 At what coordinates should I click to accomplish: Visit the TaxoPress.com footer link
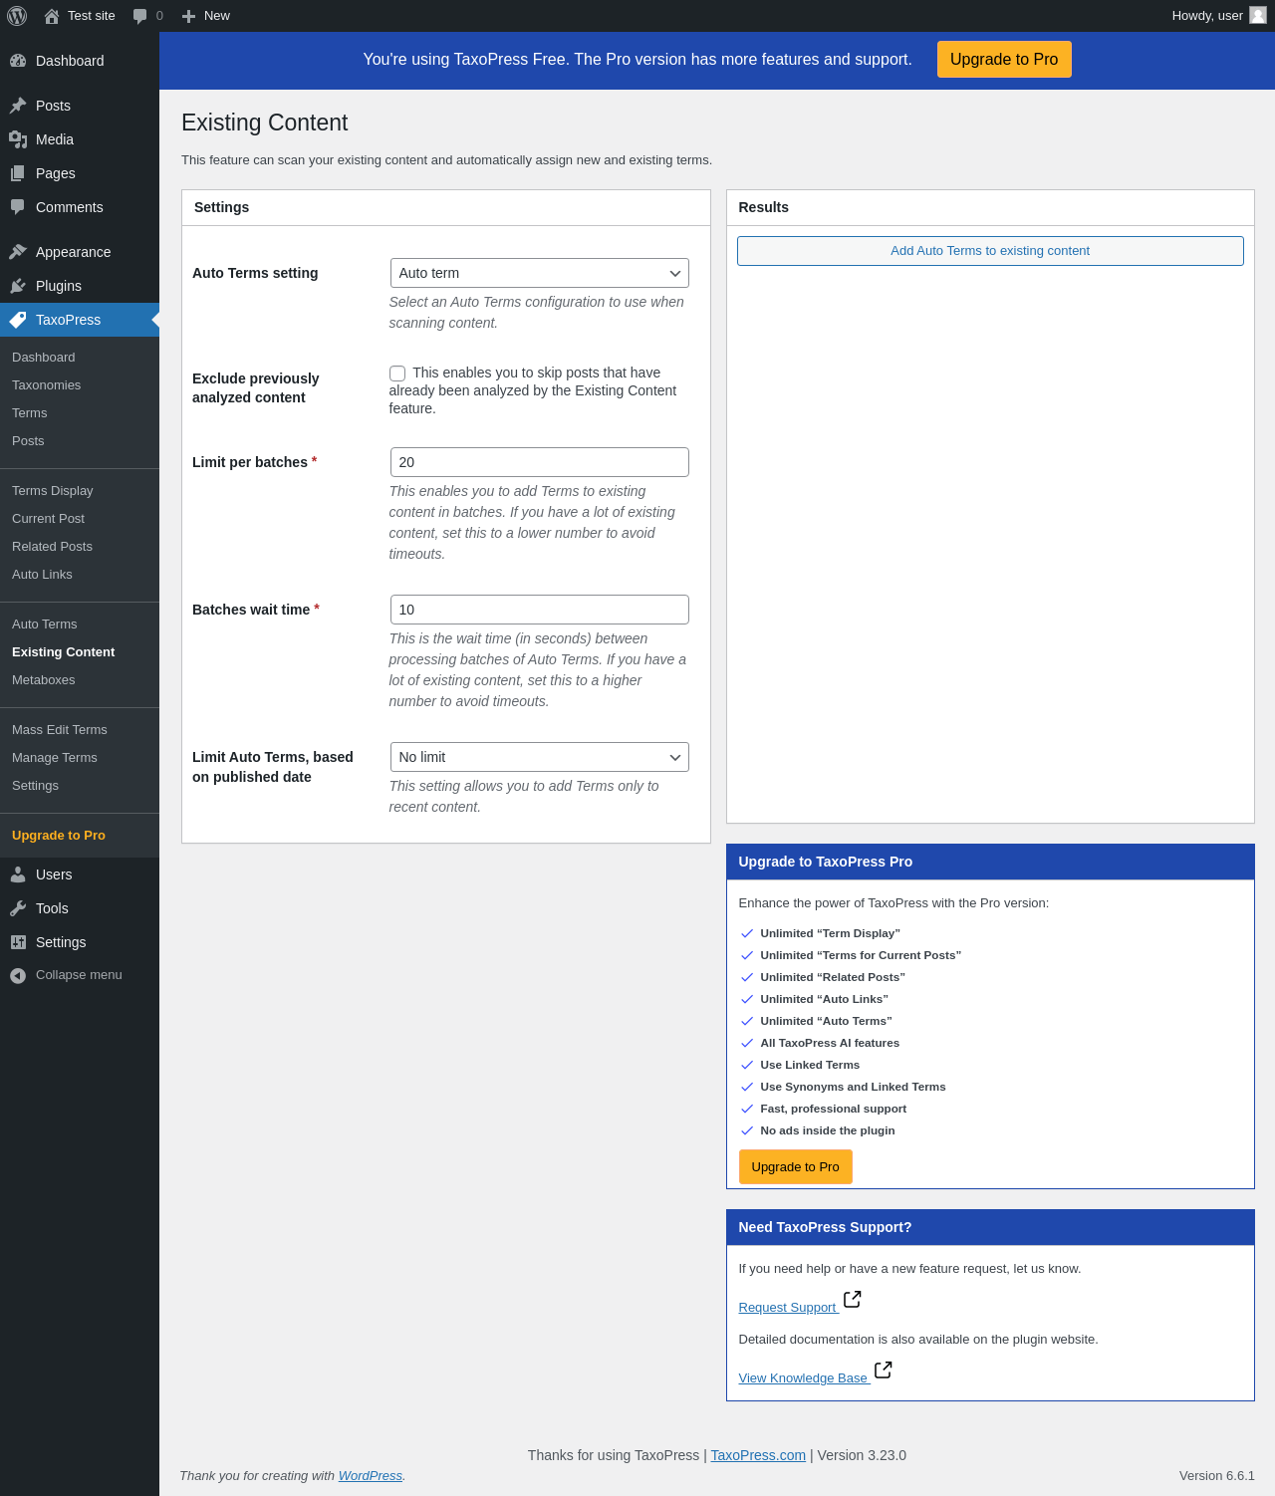(x=758, y=1455)
